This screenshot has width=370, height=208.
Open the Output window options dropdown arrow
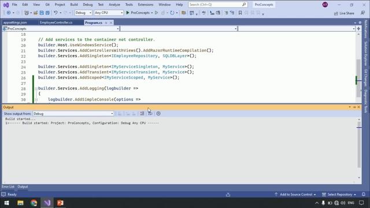(x=350, y=107)
